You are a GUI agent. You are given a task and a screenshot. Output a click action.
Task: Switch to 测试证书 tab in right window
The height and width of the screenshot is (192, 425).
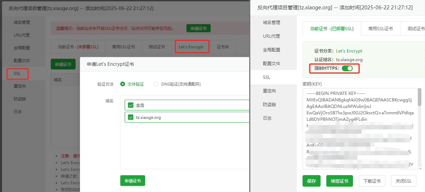click(x=412, y=29)
